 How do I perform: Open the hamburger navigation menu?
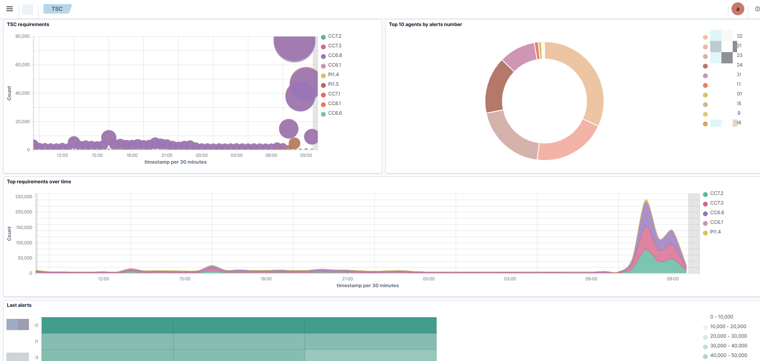click(x=10, y=9)
